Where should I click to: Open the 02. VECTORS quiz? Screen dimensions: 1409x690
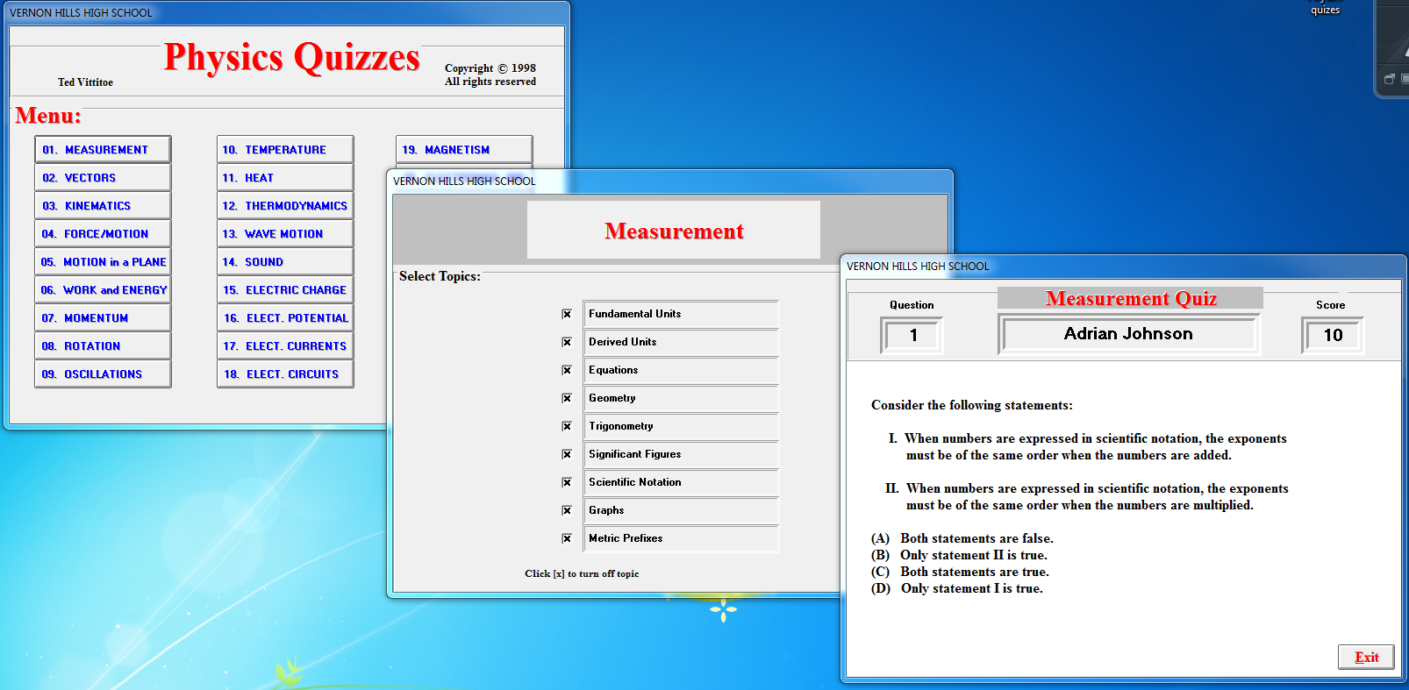[103, 178]
